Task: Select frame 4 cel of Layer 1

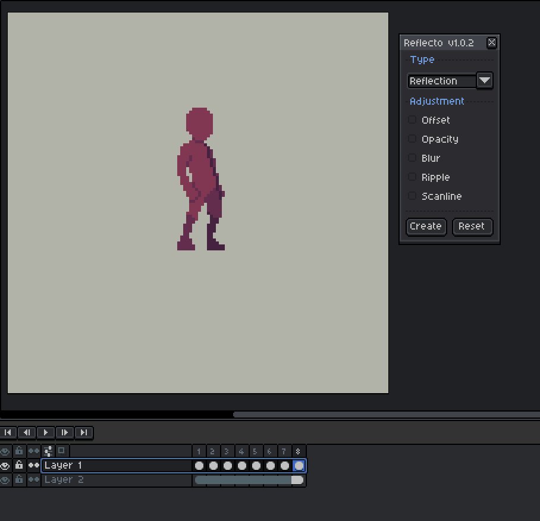Action: click(x=242, y=466)
